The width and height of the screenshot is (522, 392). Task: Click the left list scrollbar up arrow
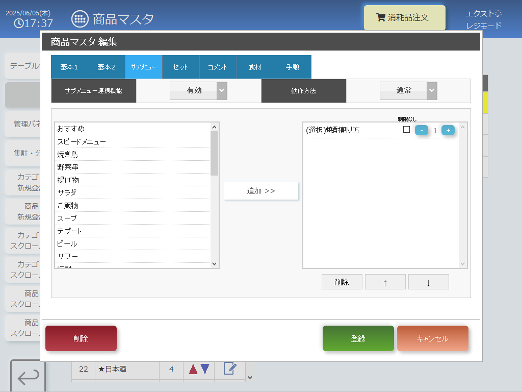tap(215, 127)
